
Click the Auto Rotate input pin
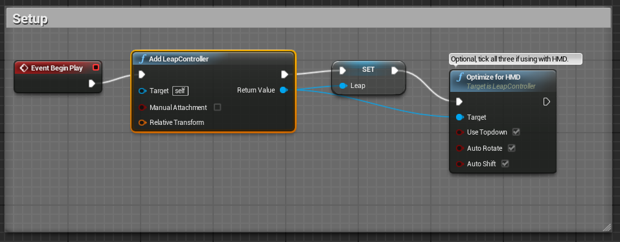(x=459, y=148)
